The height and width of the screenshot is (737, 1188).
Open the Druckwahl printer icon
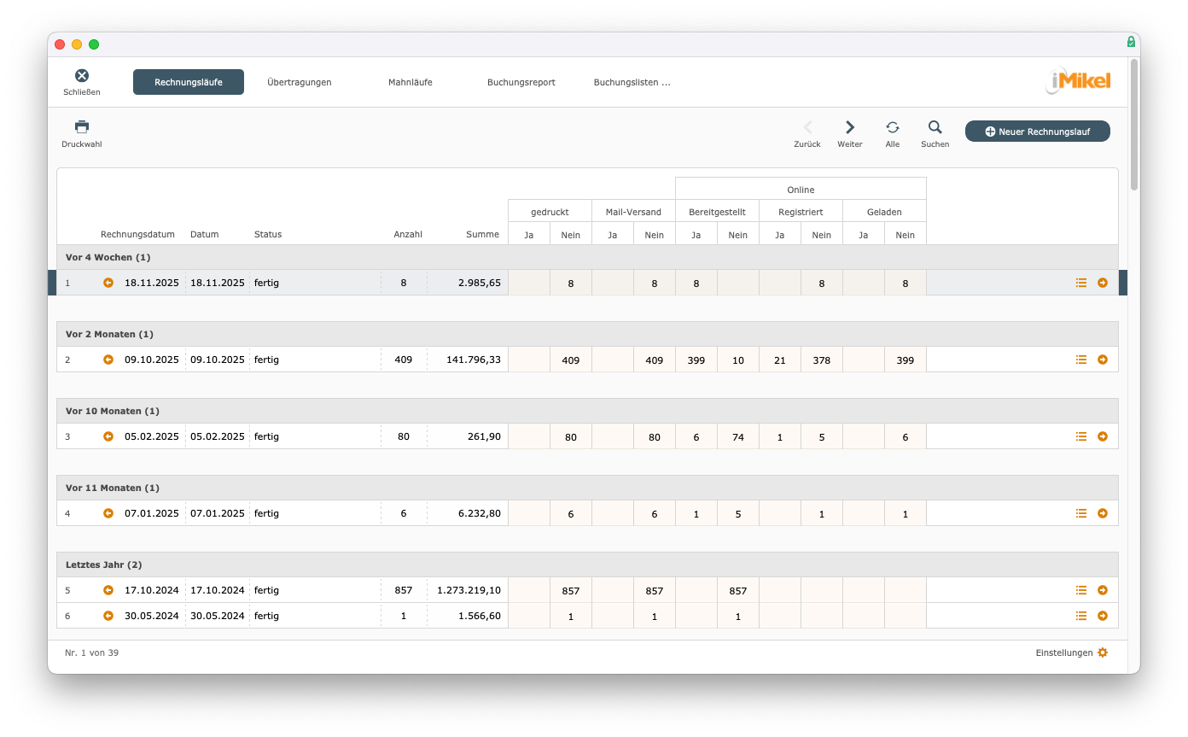point(82,127)
